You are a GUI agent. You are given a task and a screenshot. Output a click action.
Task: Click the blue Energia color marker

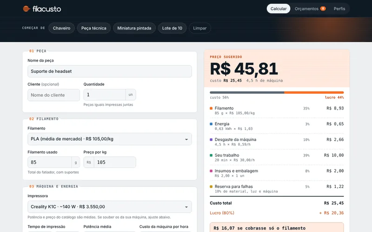click(x=211, y=124)
